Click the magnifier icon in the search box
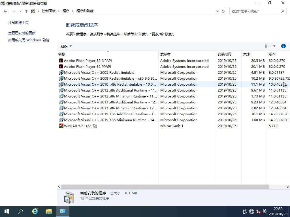The width and height of the screenshot is (290, 217). pyautogui.click(x=282, y=11)
